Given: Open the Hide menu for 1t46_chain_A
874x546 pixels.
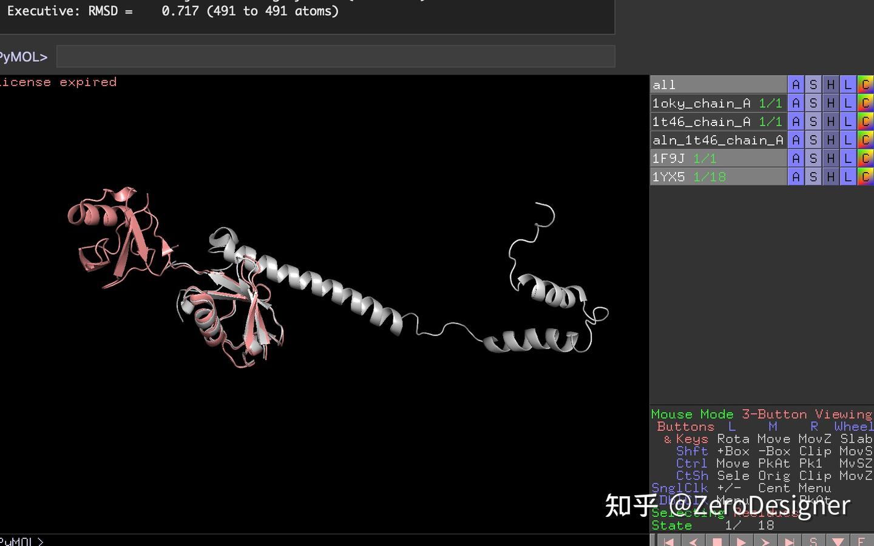Looking at the screenshot, I should (830, 121).
